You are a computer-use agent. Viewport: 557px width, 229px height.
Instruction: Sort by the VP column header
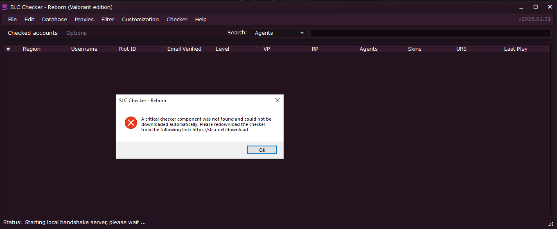(x=285, y=49)
